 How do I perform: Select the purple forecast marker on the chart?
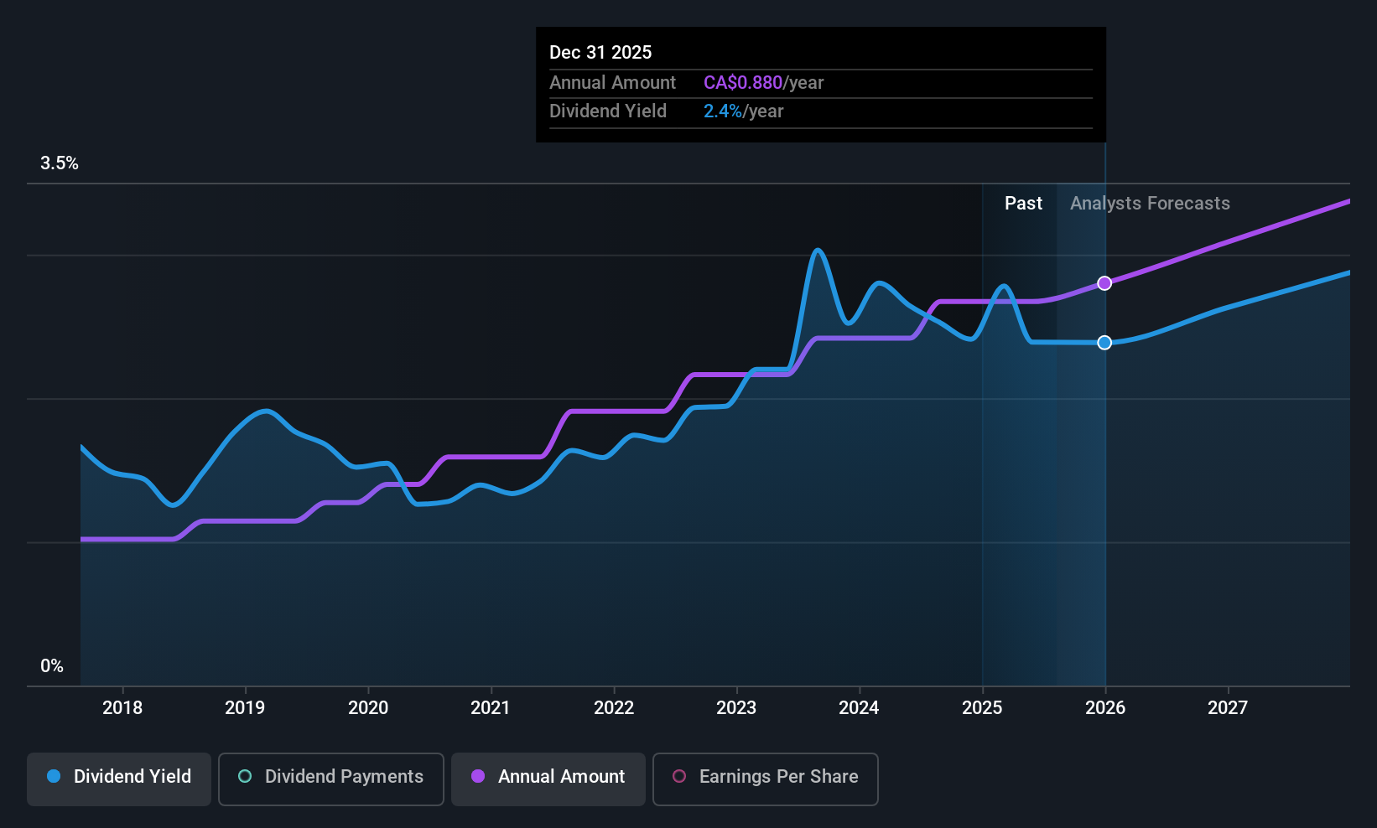click(1104, 283)
